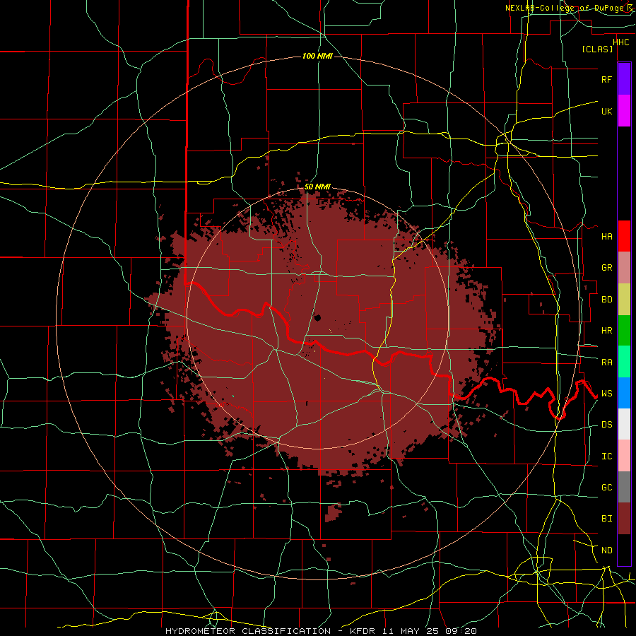Click the UK magenta legend swatch
The height and width of the screenshot is (636, 636).
tap(624, 111)
